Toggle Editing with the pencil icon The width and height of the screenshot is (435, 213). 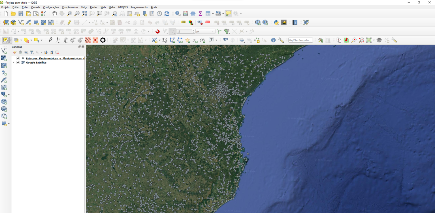point(69,22)
